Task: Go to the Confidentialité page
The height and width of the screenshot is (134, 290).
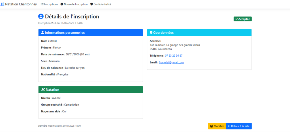Action: pyautogui.click(x=101, y=4)
